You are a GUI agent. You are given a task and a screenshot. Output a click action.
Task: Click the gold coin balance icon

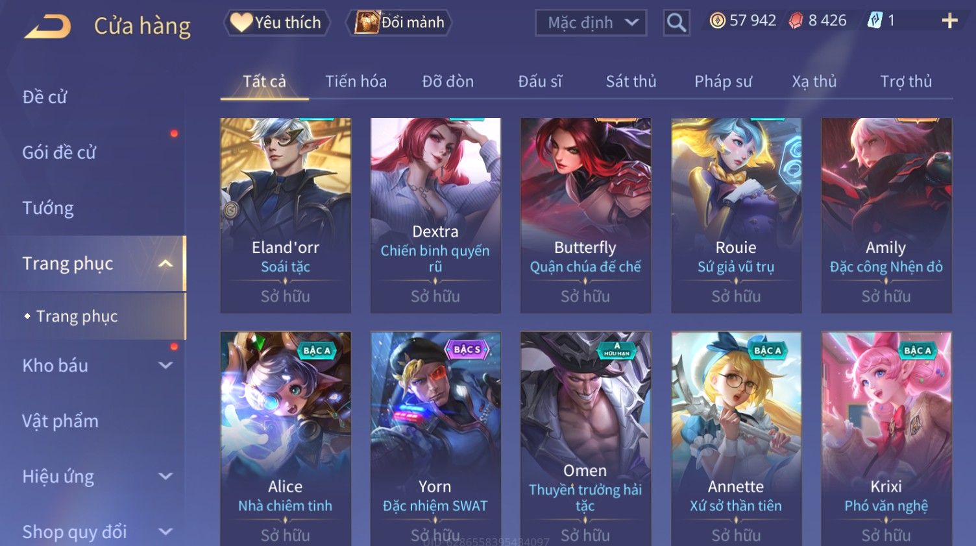pyautogui.click(x=717, y=21)
